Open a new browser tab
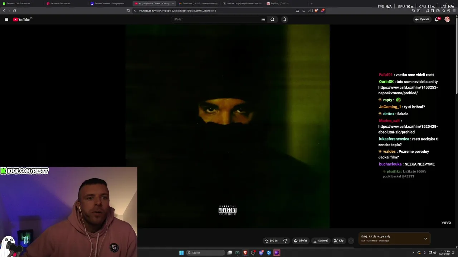 coord(311,4)
